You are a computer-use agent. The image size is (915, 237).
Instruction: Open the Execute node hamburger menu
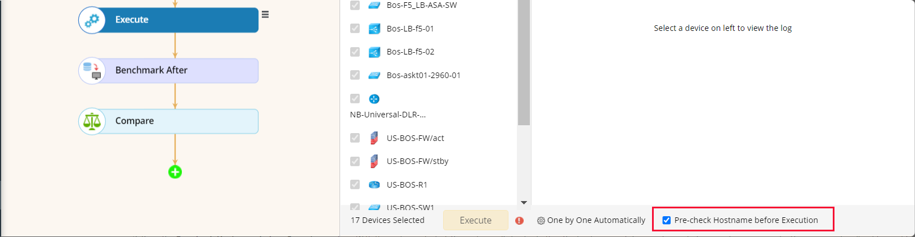tap(265, 15)
